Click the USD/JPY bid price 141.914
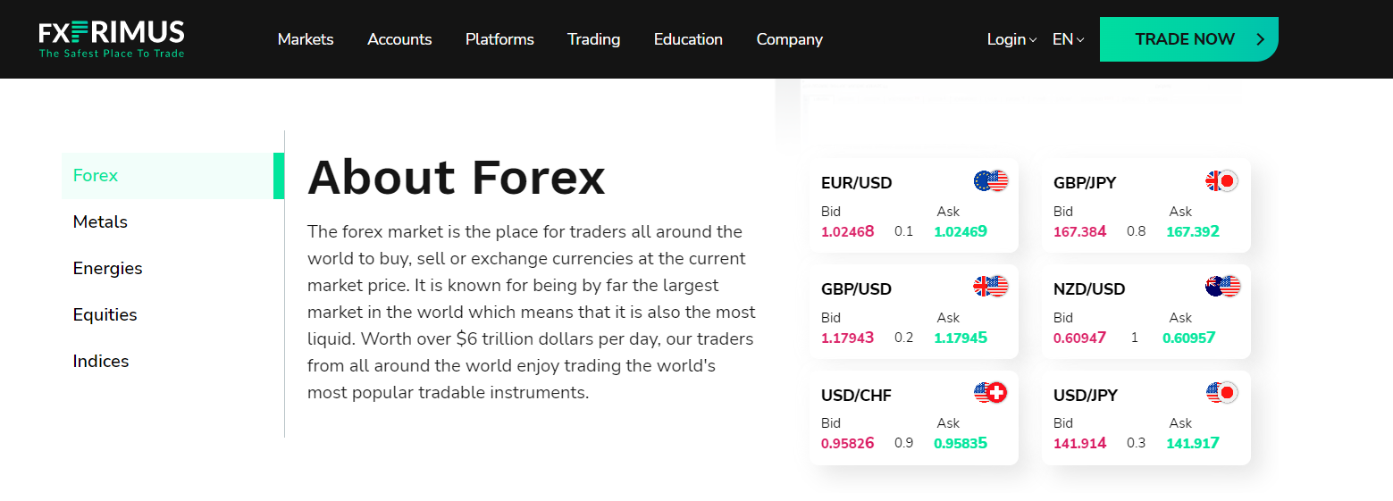The image size is (1393, 501). (1079, 443)
